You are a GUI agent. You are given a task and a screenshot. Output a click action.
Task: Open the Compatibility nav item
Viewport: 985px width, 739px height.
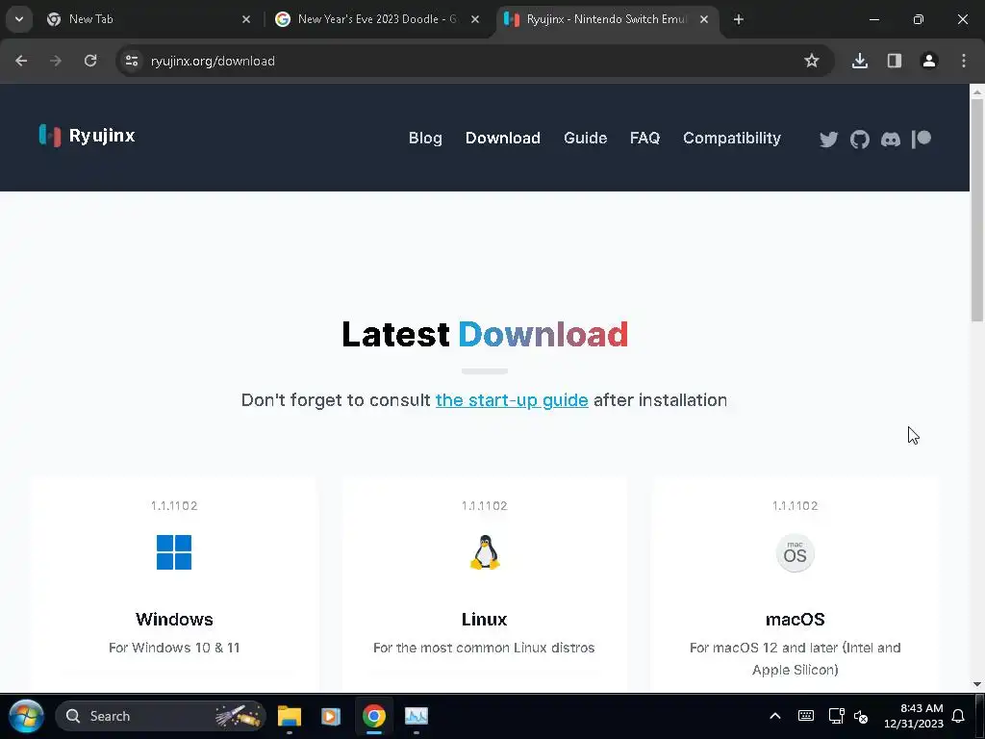pos(732,139)
